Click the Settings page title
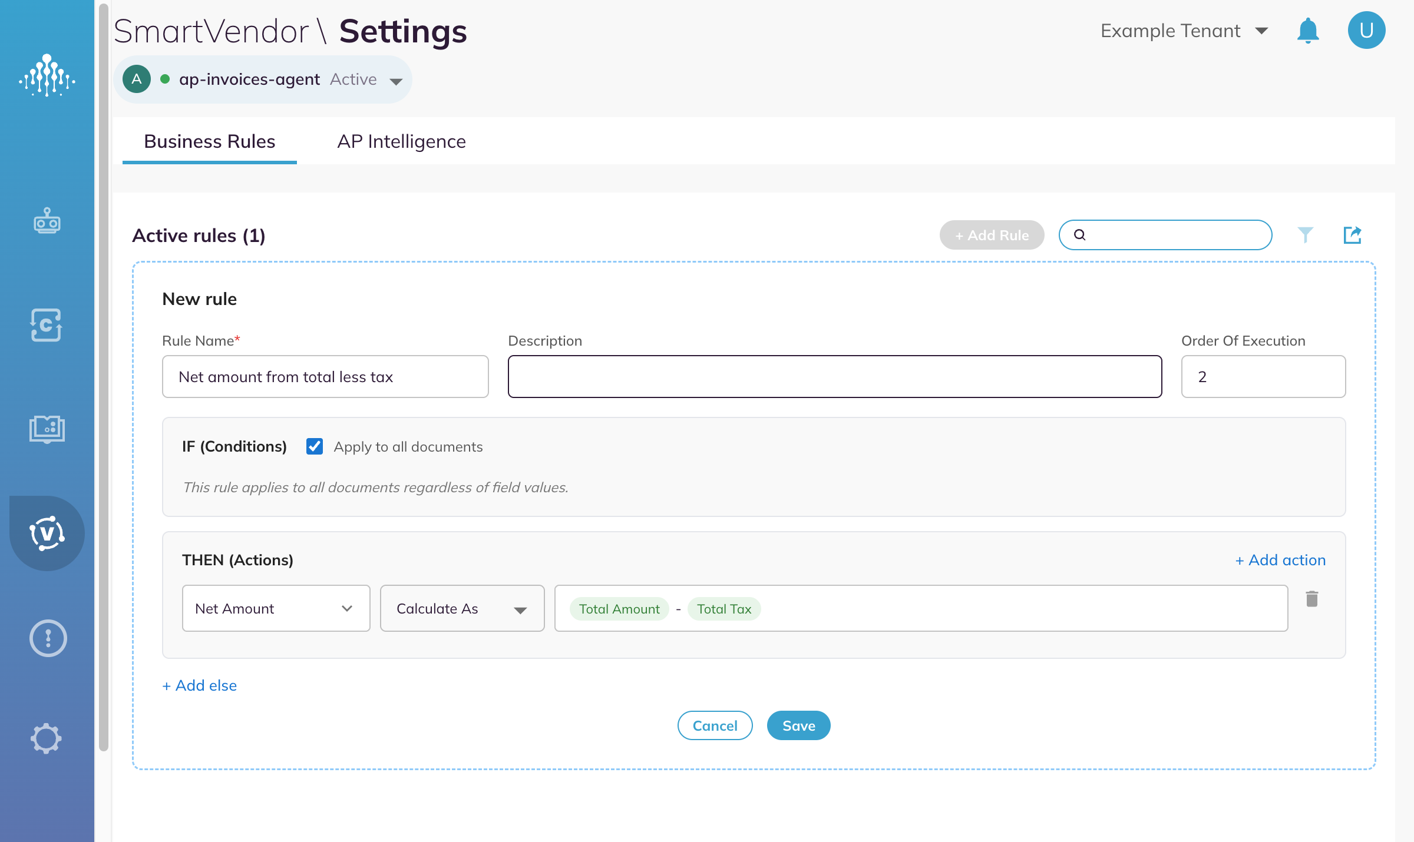 point(403,31)
